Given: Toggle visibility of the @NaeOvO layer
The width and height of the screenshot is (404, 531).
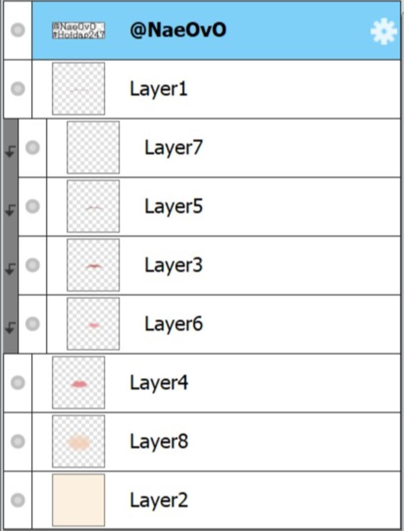Looking at the screenshot, I should coord(18,30).
